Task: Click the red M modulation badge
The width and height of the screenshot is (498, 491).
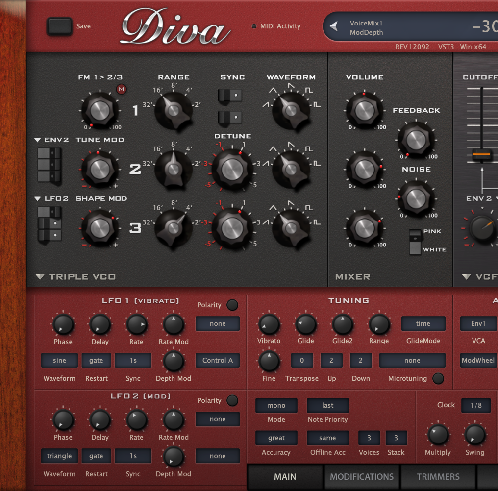Action: point(122,89)
